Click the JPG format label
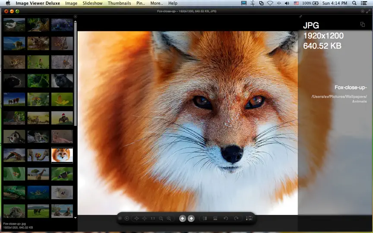Image resolution: width=373 pixels, height=233 pixels. coord(311,25)
